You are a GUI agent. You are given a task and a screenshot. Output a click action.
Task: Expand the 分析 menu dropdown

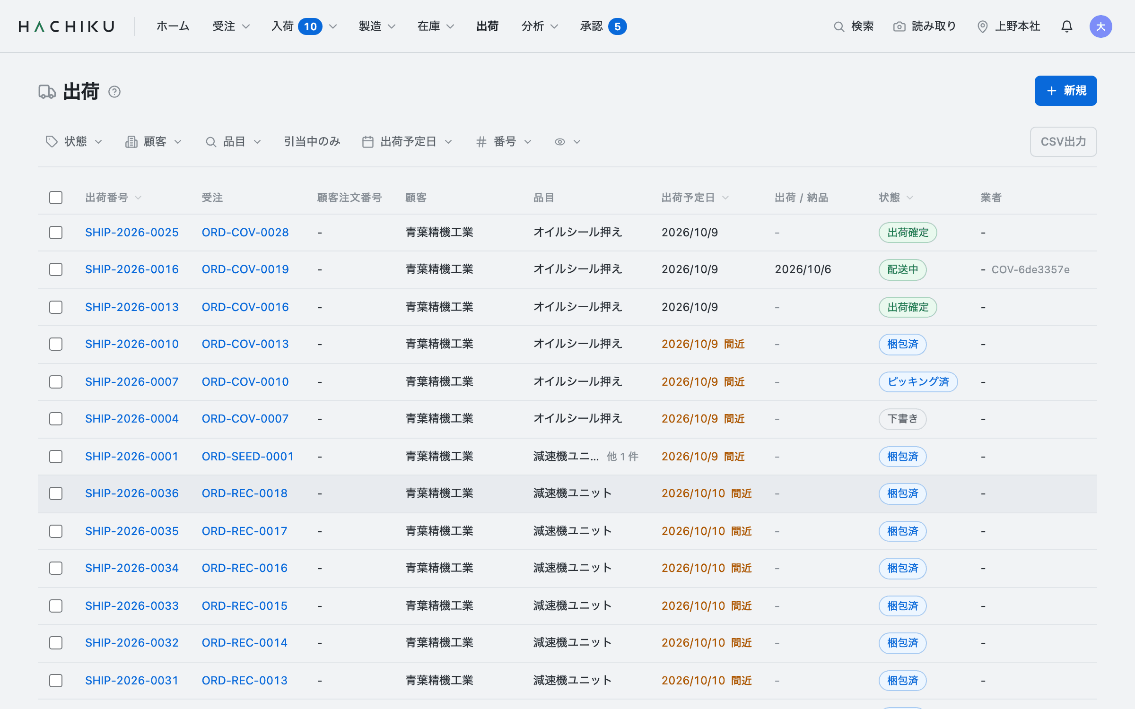click(x=540, y=26)
